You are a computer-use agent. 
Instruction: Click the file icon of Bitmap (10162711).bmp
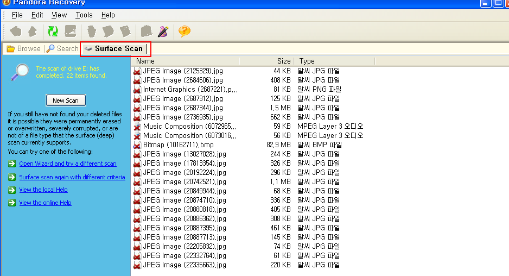click(137, 145)
